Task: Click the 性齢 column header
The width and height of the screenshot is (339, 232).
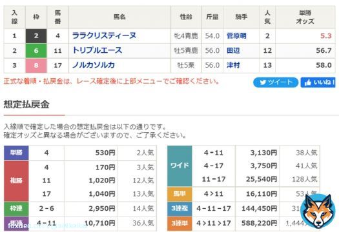Action: (x=186, y=17)
